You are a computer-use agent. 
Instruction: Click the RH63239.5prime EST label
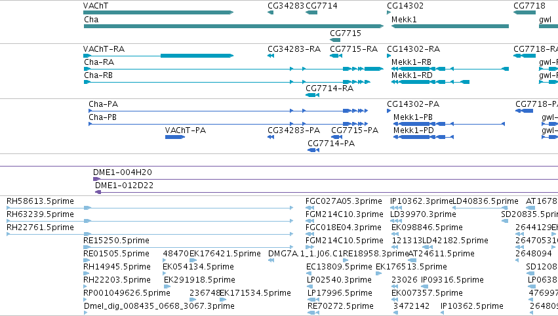point(40,214)
